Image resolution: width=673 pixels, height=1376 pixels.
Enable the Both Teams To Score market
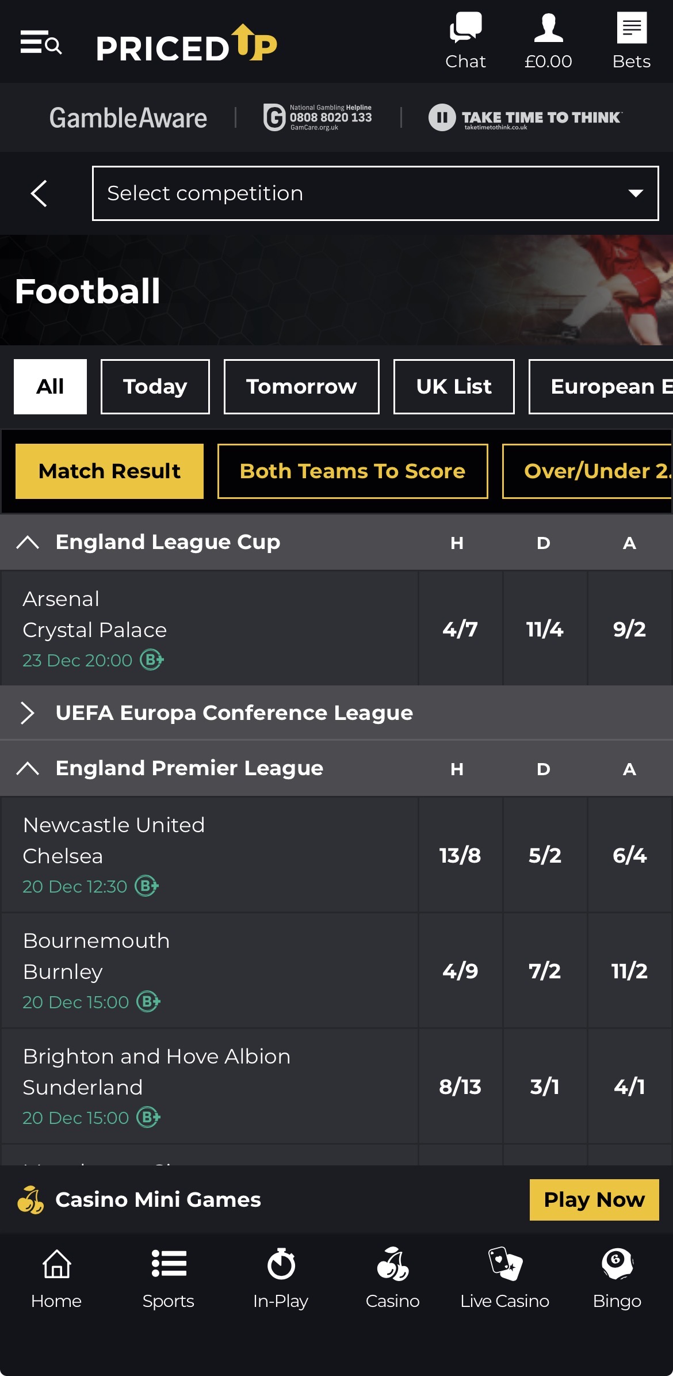[x=352, y=471]
